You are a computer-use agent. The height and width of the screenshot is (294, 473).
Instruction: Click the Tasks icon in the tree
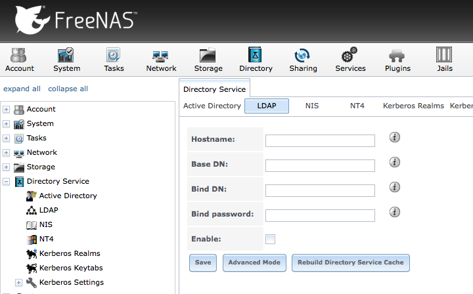click(x=19, y=138)
